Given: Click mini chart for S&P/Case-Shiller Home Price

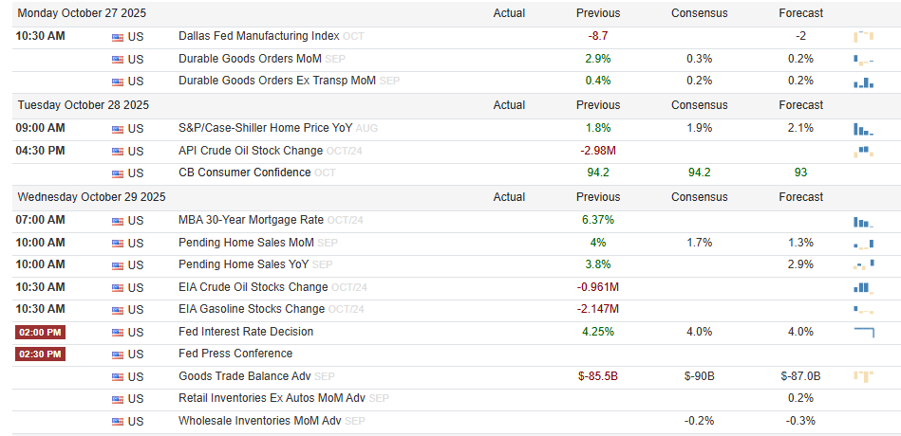Looking at the screenshot, I should (863, 128).
